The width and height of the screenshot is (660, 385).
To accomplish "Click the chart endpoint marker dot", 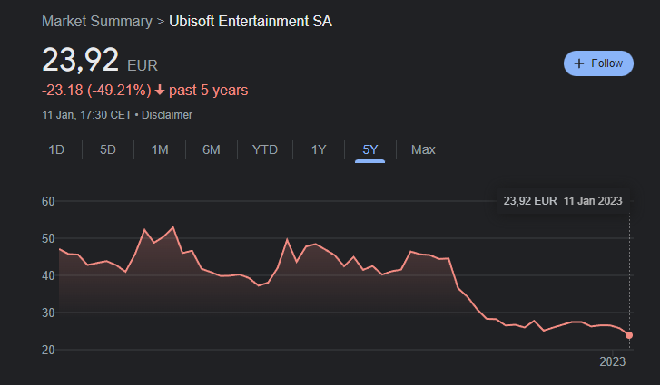I will 629,335.
